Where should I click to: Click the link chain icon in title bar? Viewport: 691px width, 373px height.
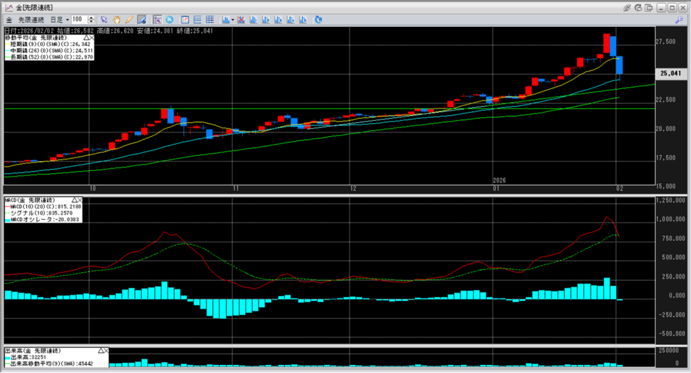(x=628, y=7)
